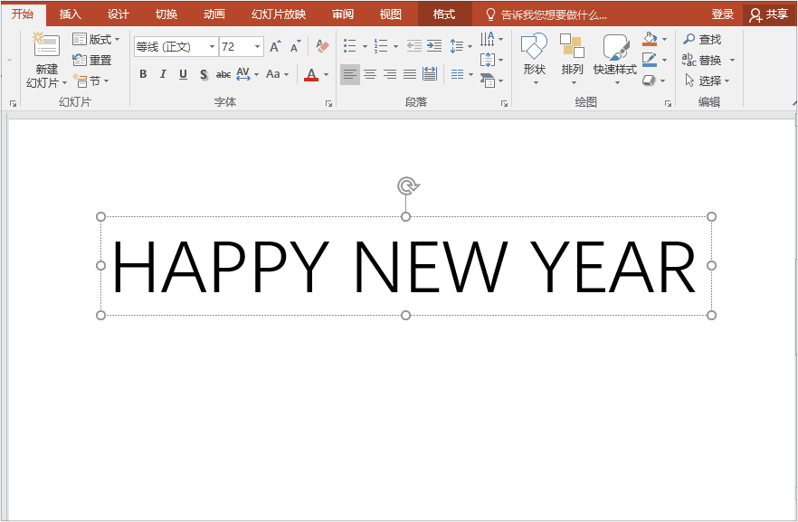Apply numbered list formatting
This screenshot has height=522, width=798.
point(381,46)
